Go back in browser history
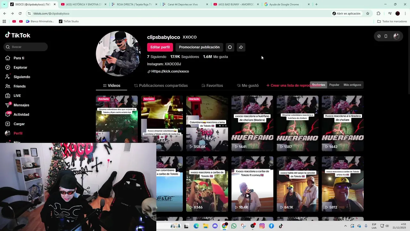The image size is (410, 231). point(4,13)
